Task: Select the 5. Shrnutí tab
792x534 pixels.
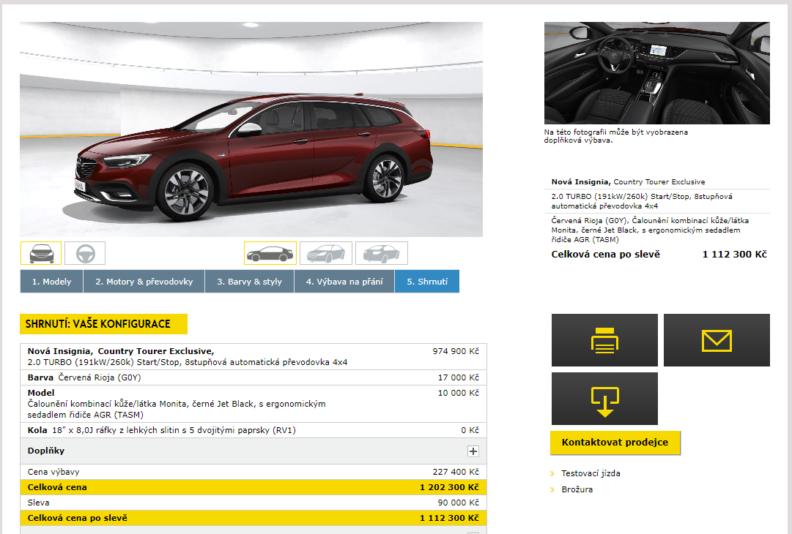Action: click(426, 282)
